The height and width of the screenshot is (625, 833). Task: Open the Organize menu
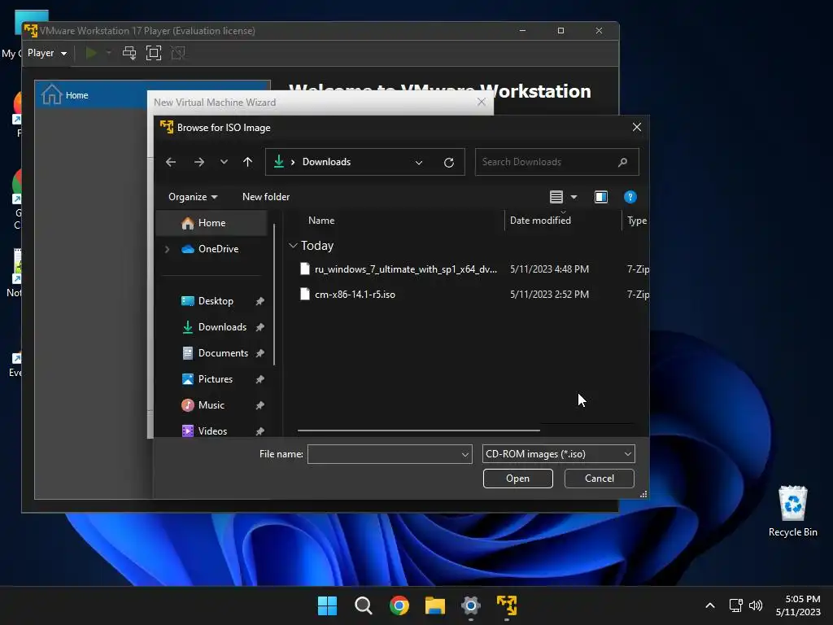click(193, 197)
